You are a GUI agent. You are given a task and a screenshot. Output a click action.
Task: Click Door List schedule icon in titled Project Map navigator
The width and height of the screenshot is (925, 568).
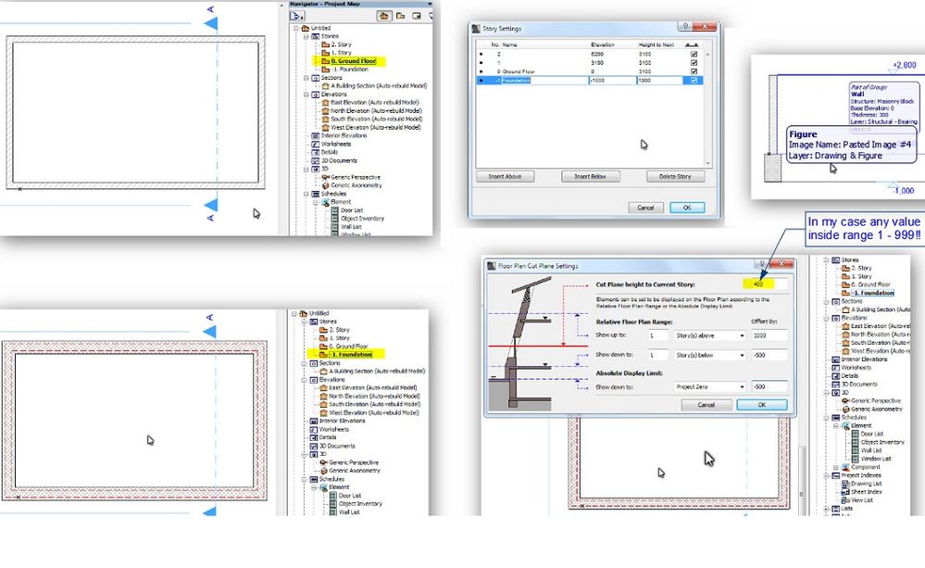point(335,210)
